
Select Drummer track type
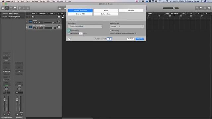click(x=131, y=10)
